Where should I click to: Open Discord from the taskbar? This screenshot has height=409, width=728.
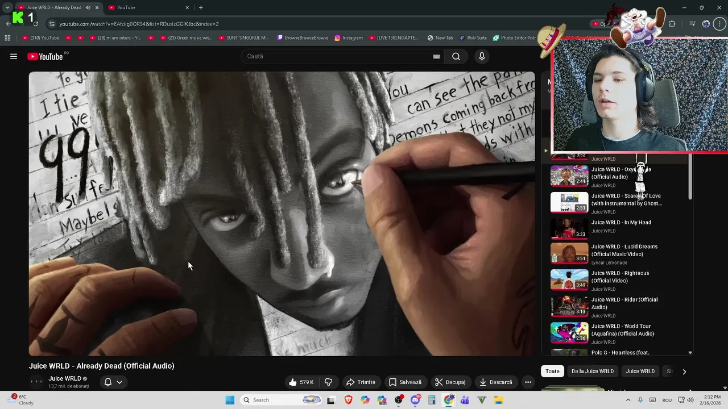click(x=415, y=400)
